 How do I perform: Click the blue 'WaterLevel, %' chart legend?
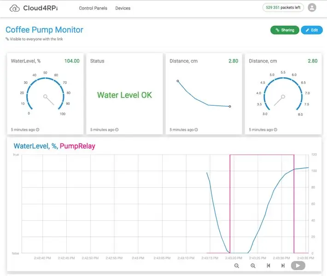click(x=36, y=146)
